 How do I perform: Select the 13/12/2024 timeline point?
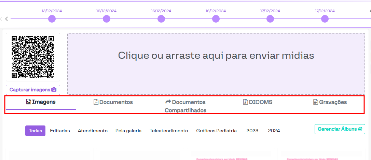(x=52, y=19)
